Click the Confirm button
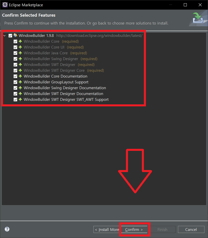This screenshot has height=238, width=208. pyautogui.click(x=134, y=229)
